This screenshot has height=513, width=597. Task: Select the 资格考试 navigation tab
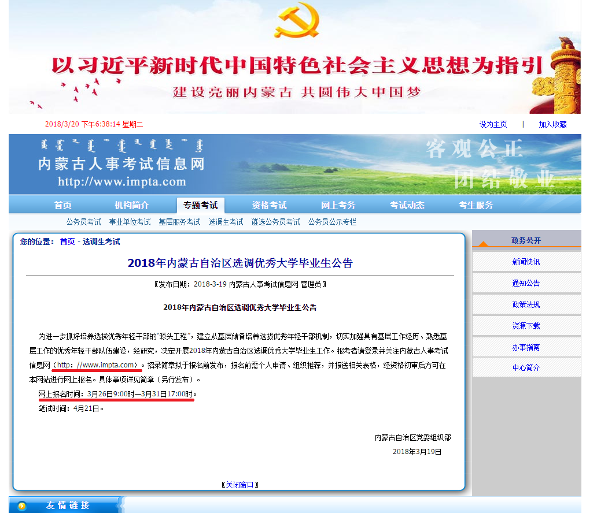(269, 205)
